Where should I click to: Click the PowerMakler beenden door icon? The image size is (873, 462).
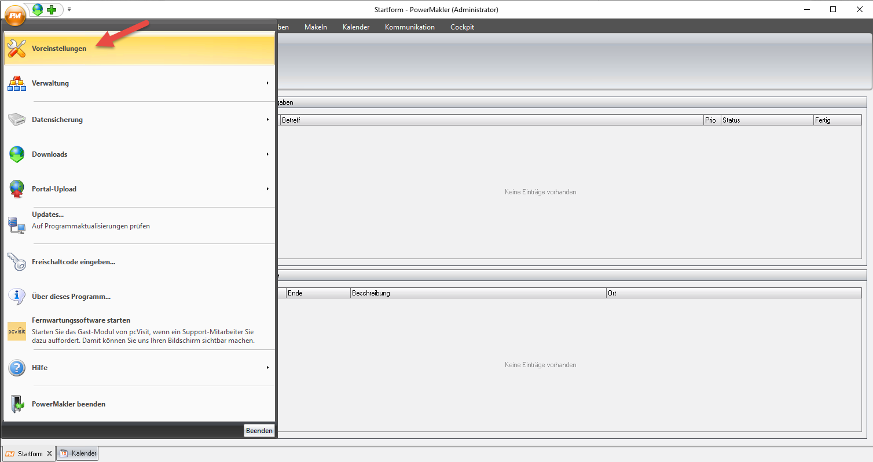click(x=17, y=404)
